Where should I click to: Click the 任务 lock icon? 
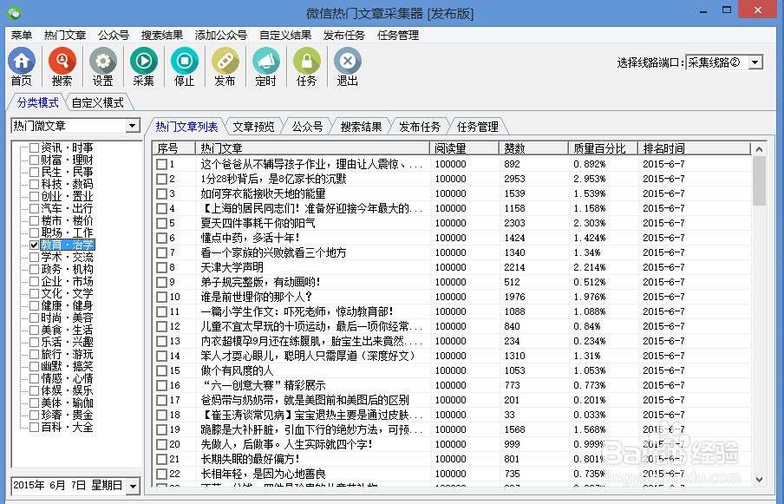[306, 61]
